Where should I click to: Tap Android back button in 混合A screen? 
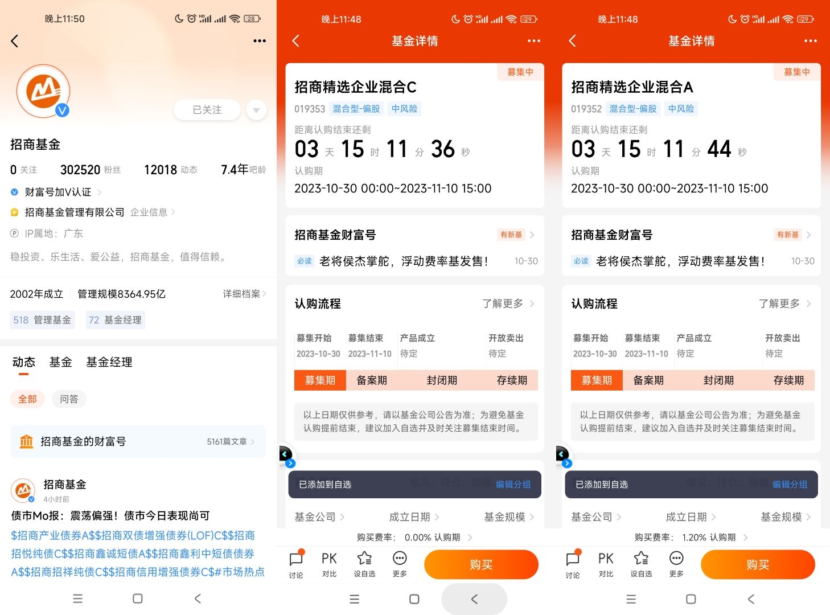(x=751, y=598)
